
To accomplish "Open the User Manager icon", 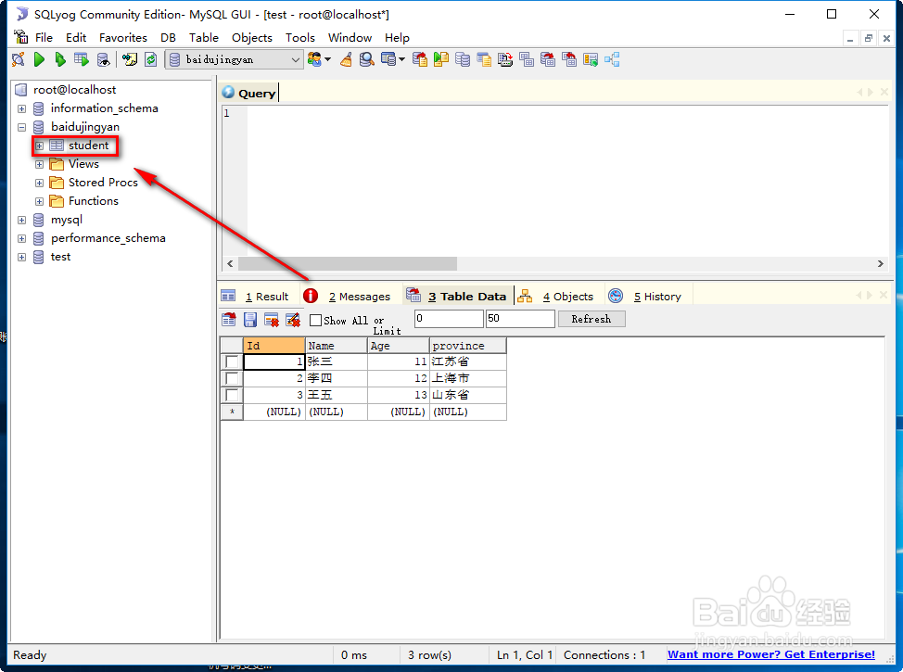I will (314, 59).
